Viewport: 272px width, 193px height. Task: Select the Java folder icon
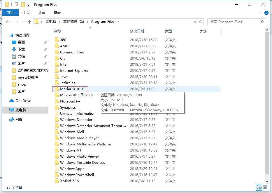57,76
